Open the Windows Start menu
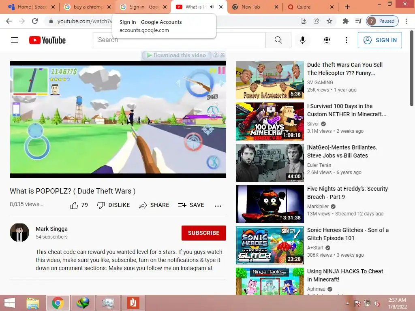The height and width of the screenshot is (311, 415). [10, 303]
